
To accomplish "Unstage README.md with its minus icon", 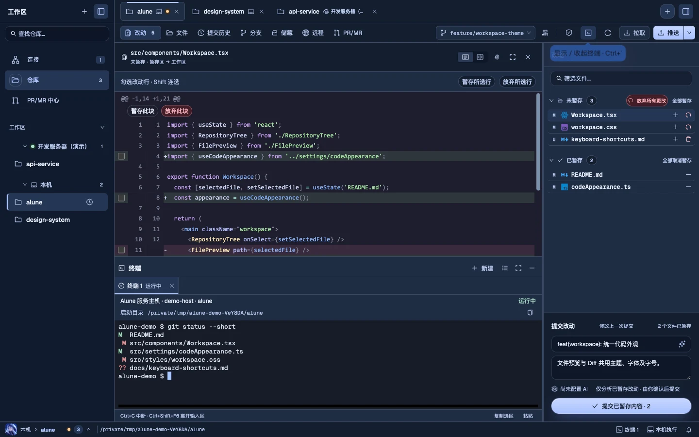I will (x=688, y=175).
